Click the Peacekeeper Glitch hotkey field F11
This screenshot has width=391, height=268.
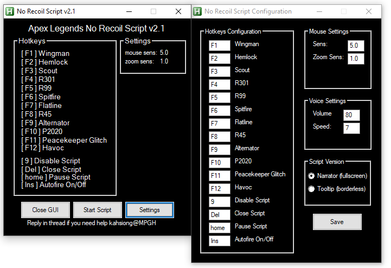click(x=220, y=176)
